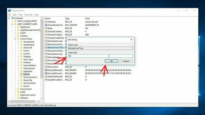Click the Beep string value icon
The image size is (205, 115).
pyautogui.click(x=46, y=28)
